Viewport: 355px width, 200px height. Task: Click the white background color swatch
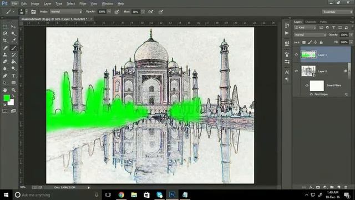tap(11, 103)
